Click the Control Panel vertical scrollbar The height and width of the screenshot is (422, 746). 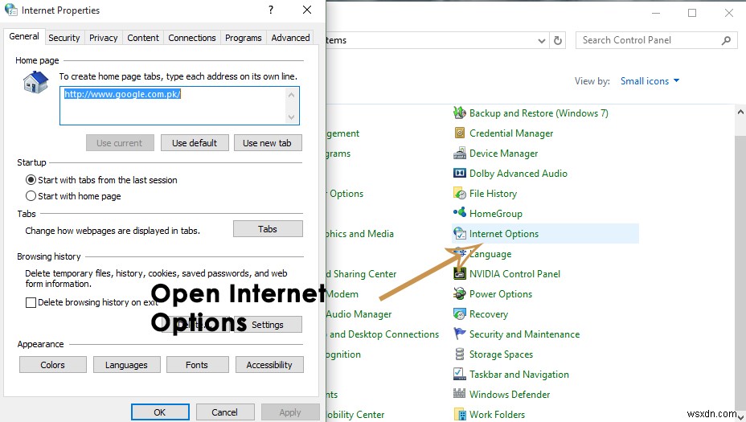tap(740, 262)
